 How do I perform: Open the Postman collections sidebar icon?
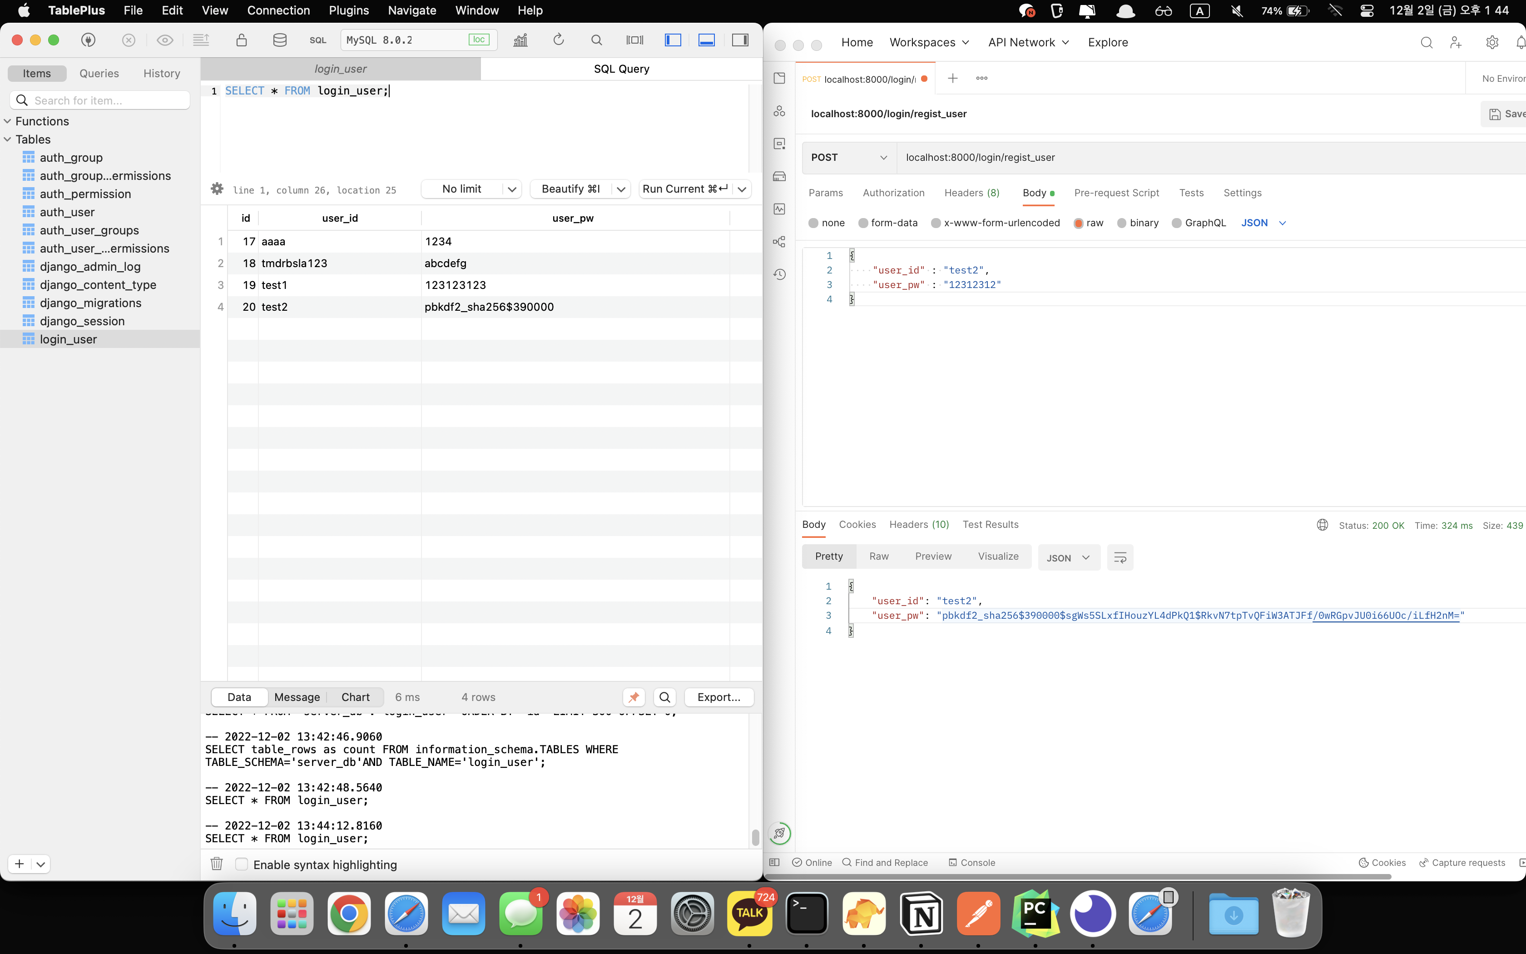[779, 78]
